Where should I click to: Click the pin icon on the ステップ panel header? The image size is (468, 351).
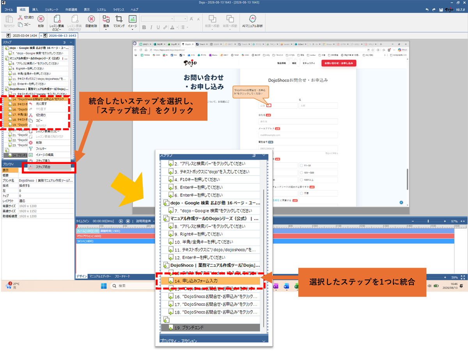click(64, 42)
